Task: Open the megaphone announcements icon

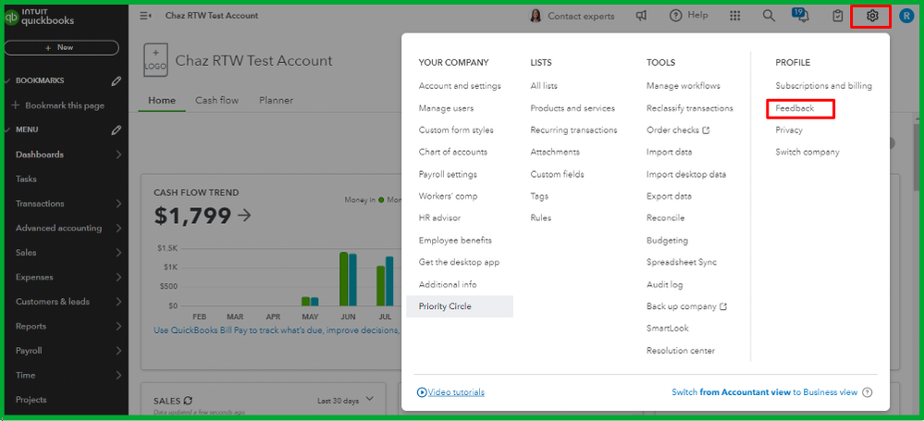Action: click(x=641, y=16)
